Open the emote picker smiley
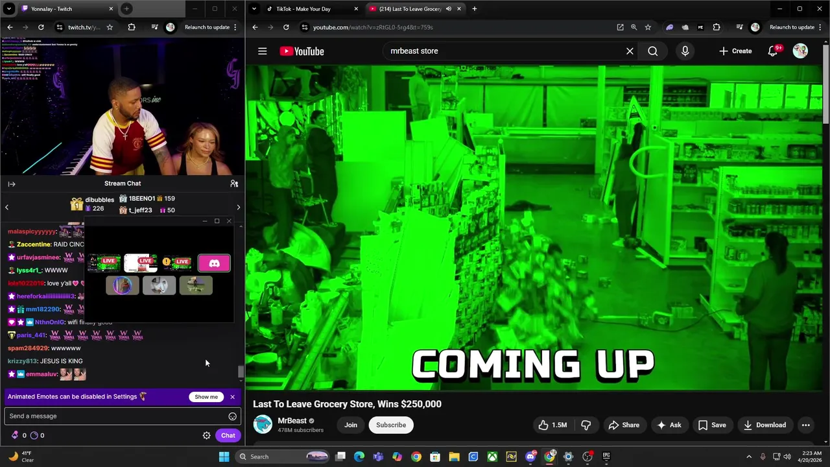 pos(232,416)
